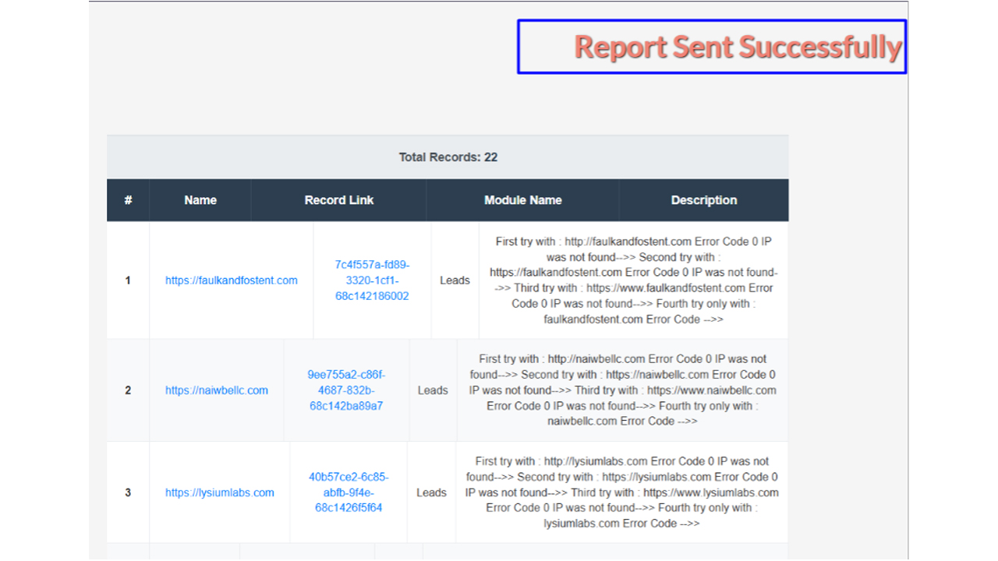Open the https://faulkandfostent.com link
Screen dimensions: 998x561
pyautogui.click(x=232, y=280)
